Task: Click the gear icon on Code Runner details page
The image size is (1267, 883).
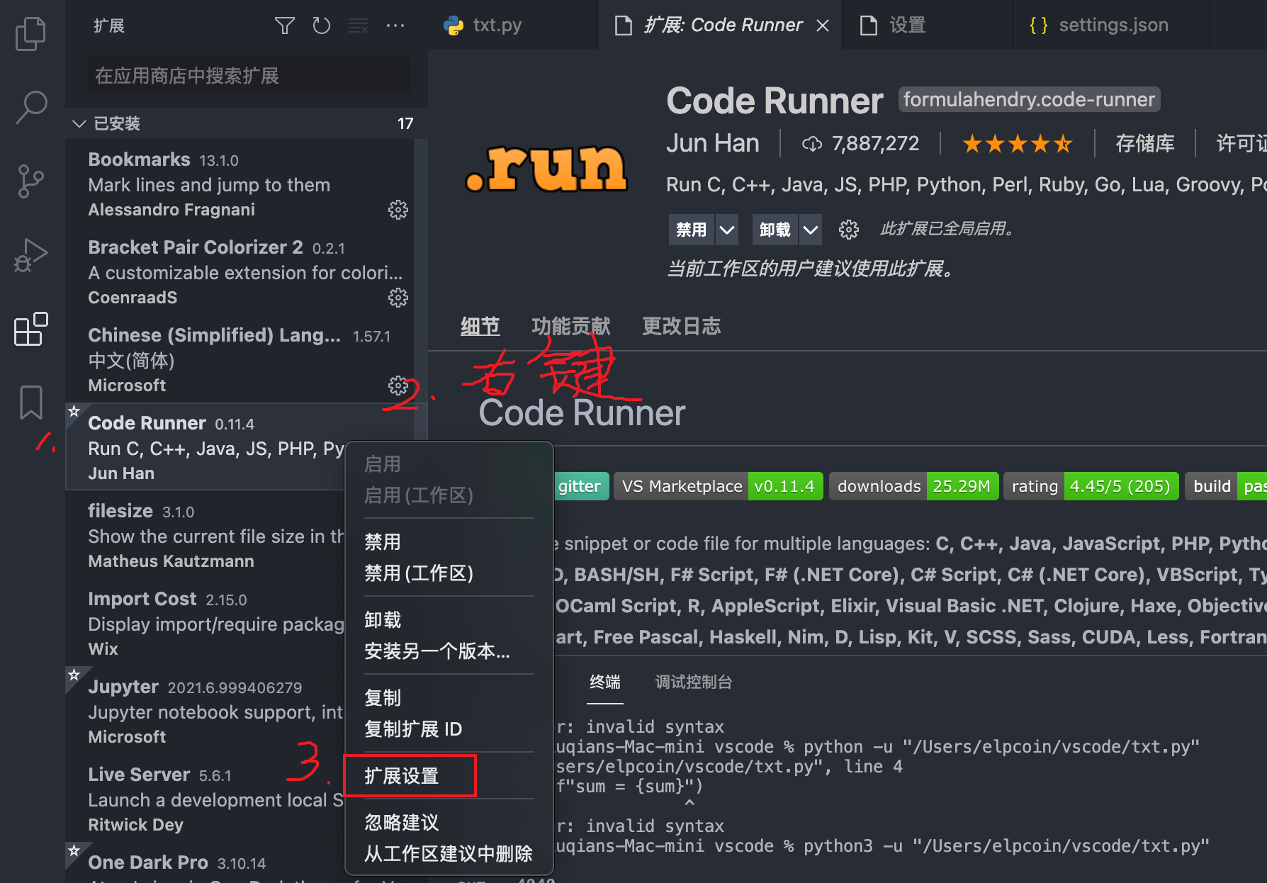Action: pyautogui.click(x=848, y=230)
